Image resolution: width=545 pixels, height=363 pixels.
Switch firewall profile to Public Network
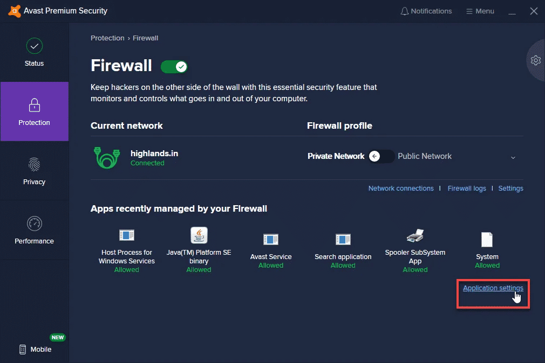425,156
